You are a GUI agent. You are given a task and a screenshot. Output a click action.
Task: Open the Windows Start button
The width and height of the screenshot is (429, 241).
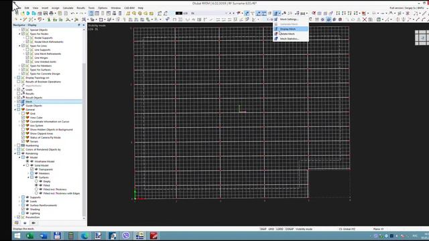pos(17,236)
